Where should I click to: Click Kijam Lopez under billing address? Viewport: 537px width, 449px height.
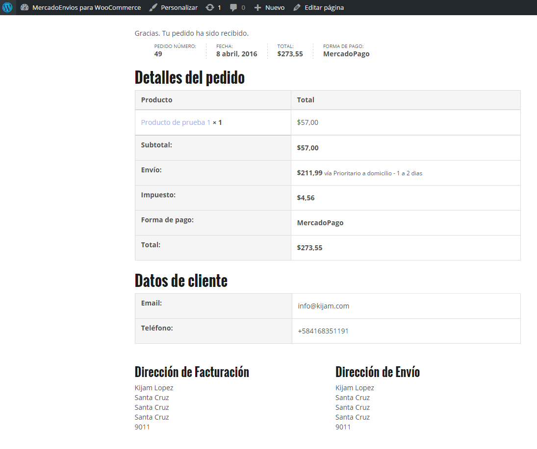[154, 388]
